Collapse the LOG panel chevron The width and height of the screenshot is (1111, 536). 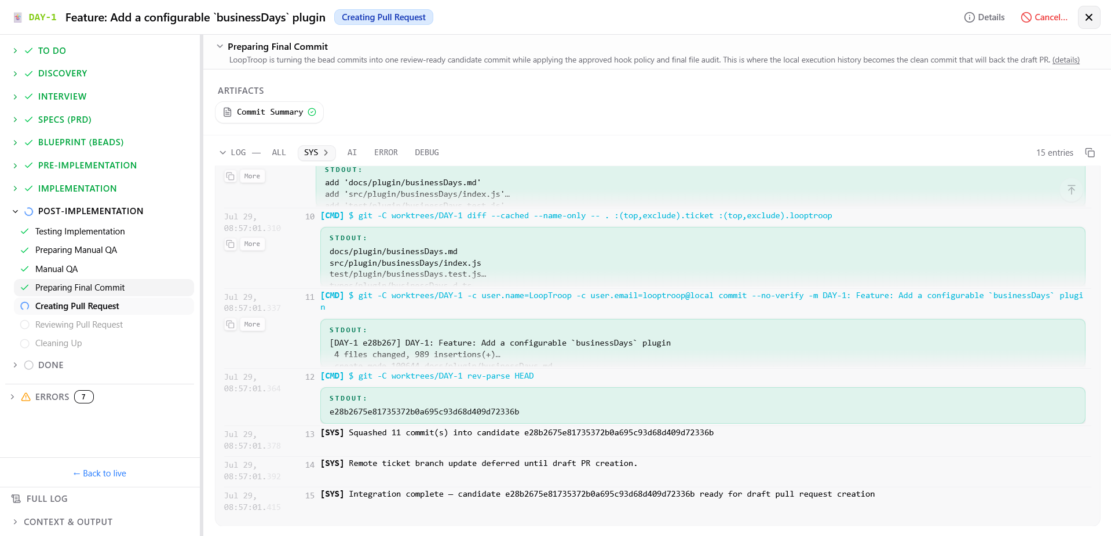point(222,153)
